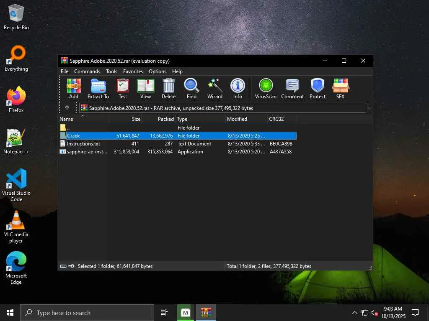Select the Microsoft Edge desktop icon
The height and width of the screenshot is (321, 429).
click(16, 268)
